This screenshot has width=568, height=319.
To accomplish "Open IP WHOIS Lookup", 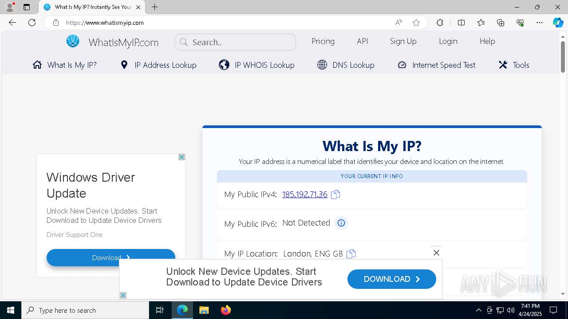I will (256, 65).
